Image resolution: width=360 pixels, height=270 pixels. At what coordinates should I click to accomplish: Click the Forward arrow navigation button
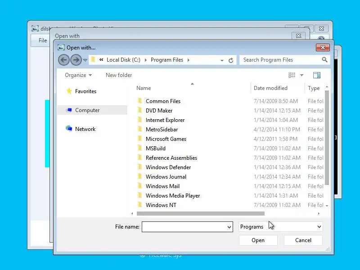[x=76, y=60]
